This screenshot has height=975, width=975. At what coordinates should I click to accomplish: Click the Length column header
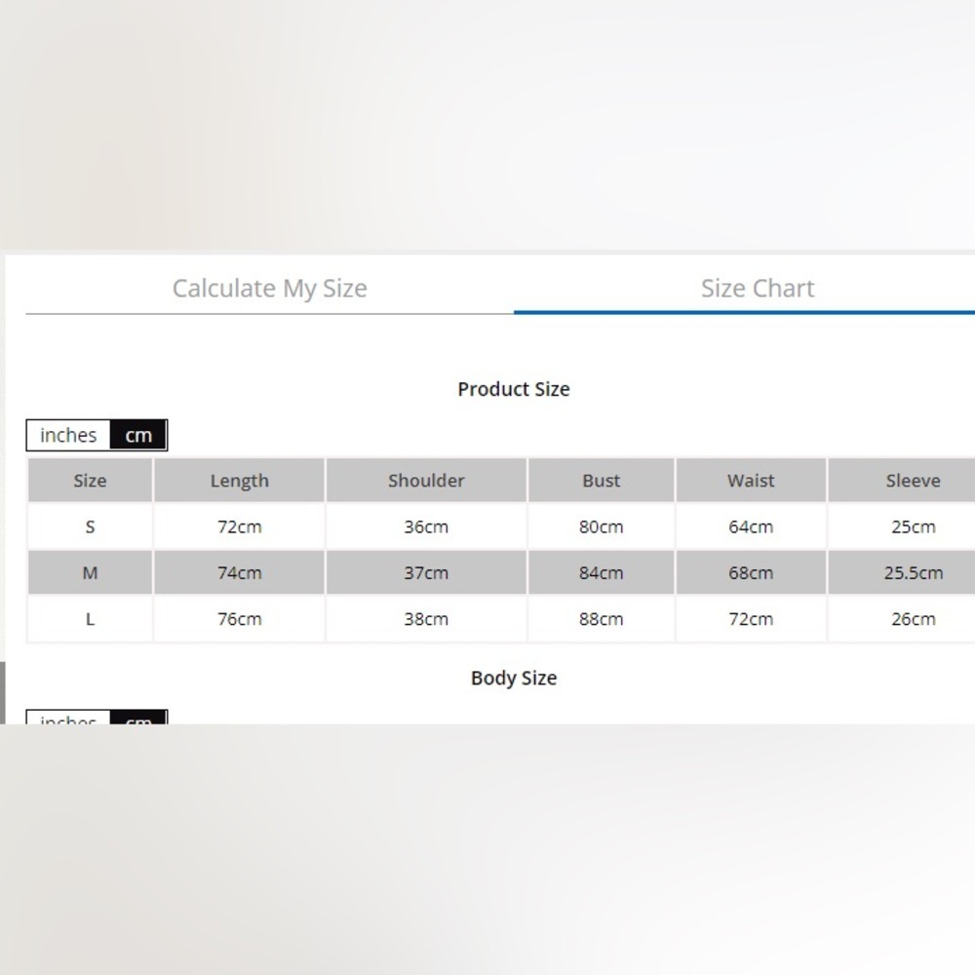(x=240, y=480)
